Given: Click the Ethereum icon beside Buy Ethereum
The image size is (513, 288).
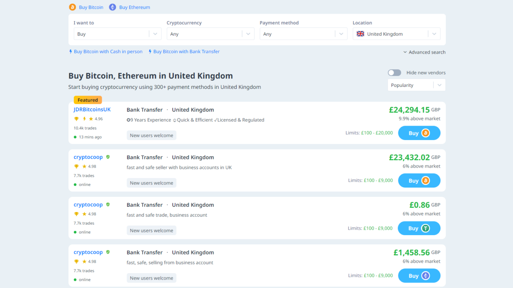Looking at the screenshot, I should [113, 7].
